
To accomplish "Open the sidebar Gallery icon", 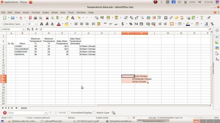I will [217, 48].
